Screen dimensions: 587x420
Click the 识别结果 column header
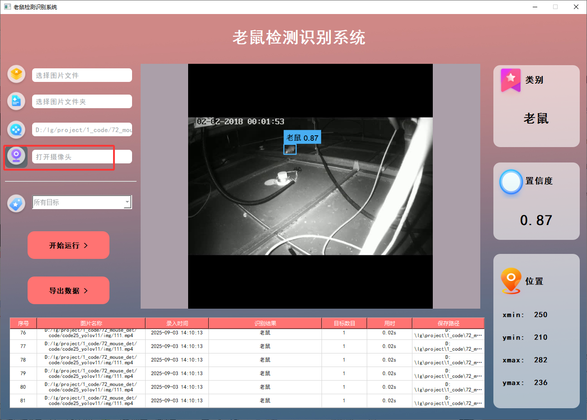pos(265,323)
